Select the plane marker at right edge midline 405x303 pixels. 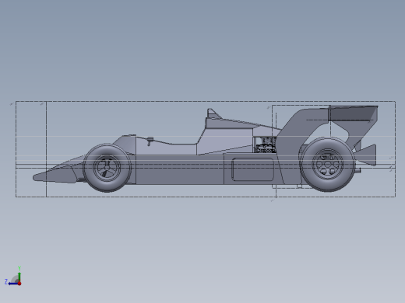391,158
